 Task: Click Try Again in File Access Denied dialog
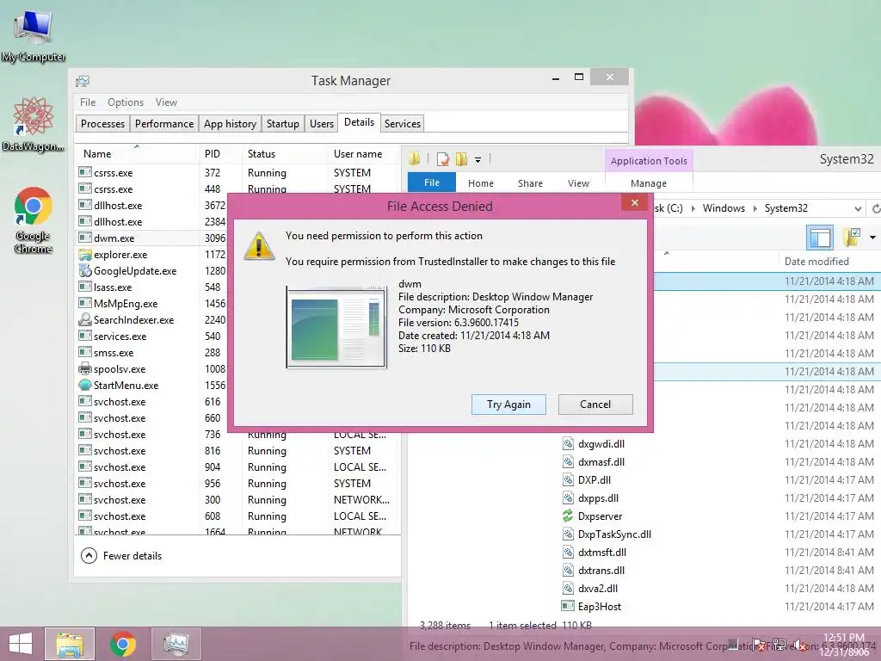click(x=508, y=405)
